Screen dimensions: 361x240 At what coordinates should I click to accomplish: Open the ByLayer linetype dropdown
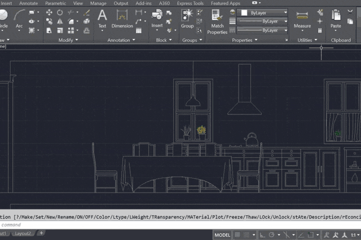263,30
